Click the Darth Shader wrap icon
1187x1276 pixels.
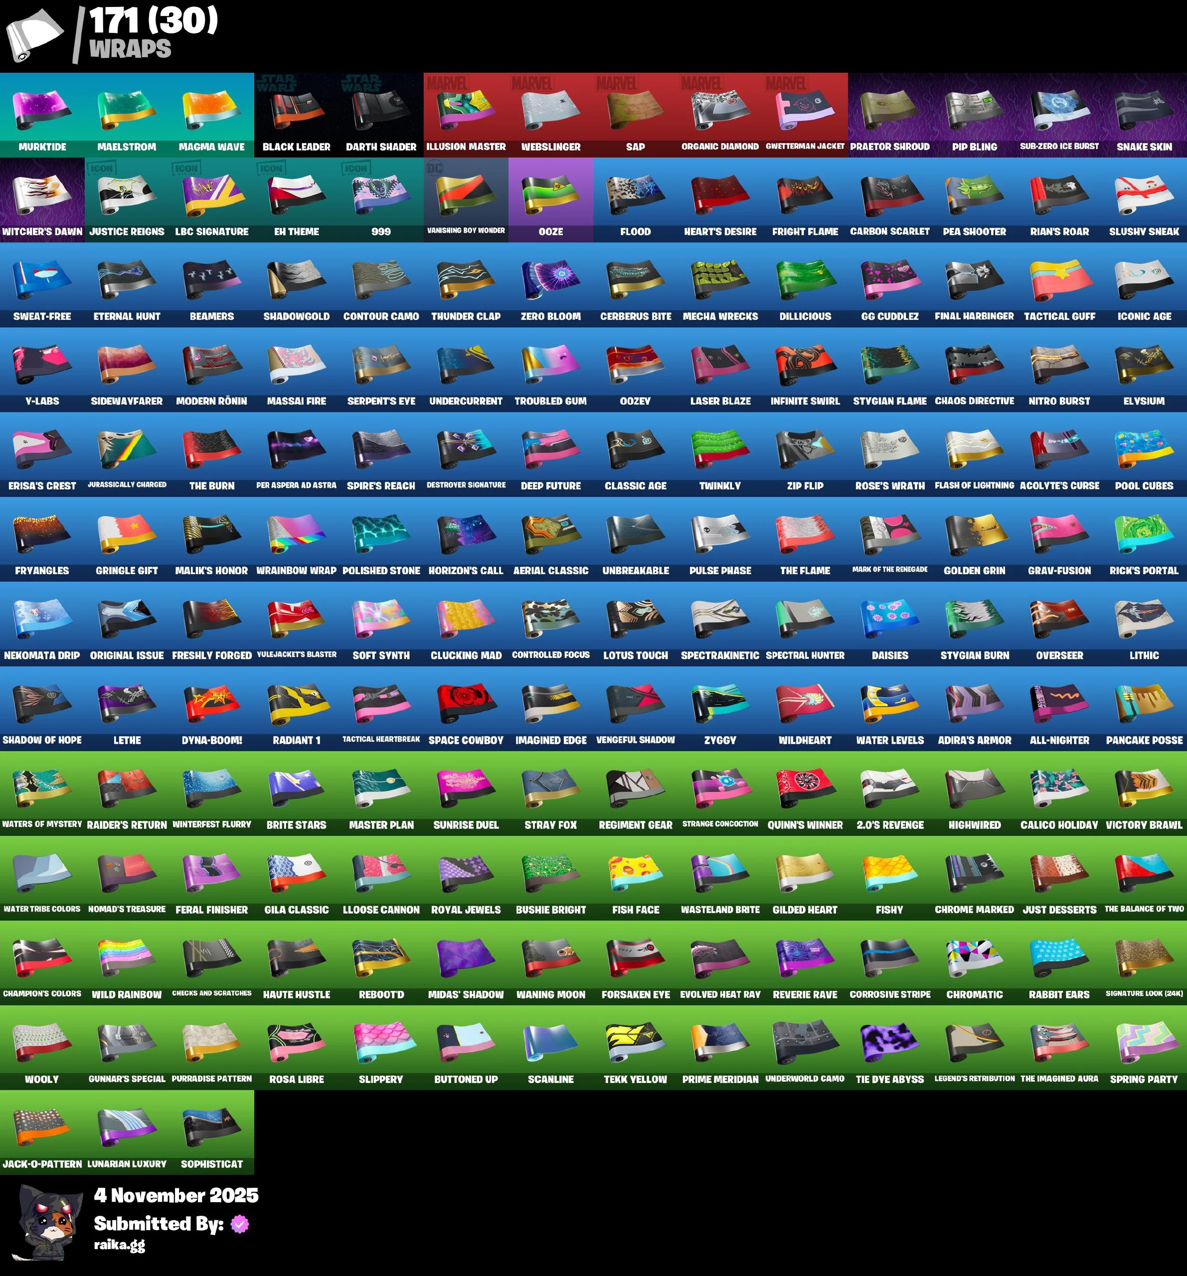[x=381, y=110]
